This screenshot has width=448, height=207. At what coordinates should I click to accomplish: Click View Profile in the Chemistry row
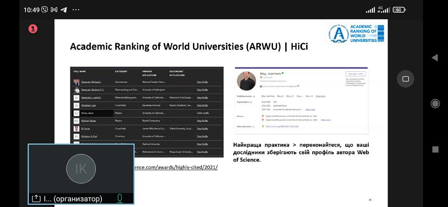[202, 137]
